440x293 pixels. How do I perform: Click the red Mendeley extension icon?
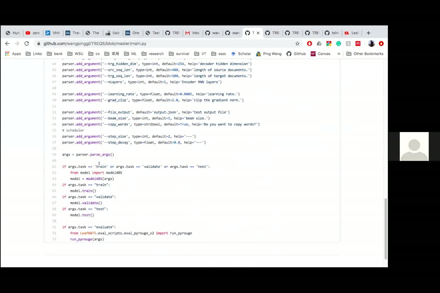pyautogui.click(x=358, y=44)
